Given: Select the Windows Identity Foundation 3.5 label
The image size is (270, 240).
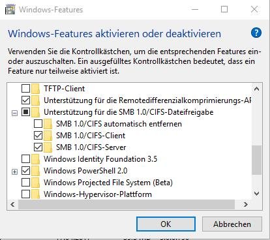Looking at the screenshot, I should (100, 159).
